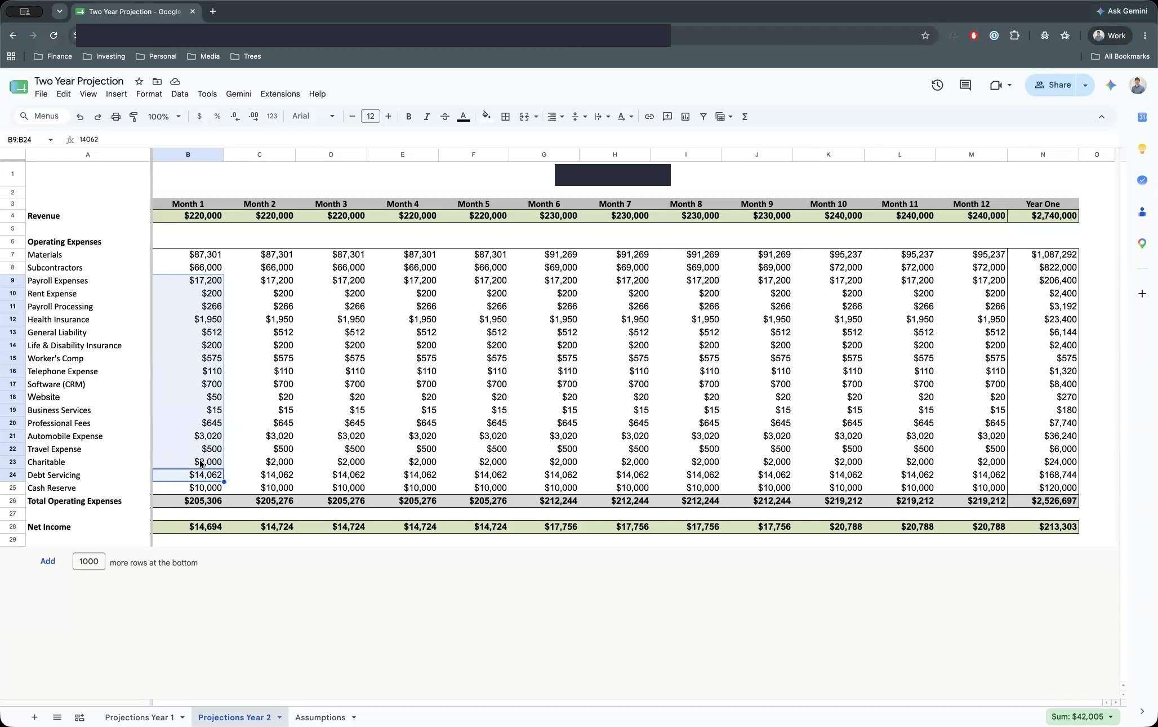Open the Data menu
1158x727 pixels.
click(180, 94)
